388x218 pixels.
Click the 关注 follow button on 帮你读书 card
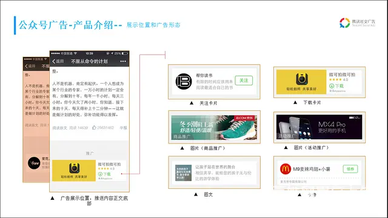tap(244, 81)
